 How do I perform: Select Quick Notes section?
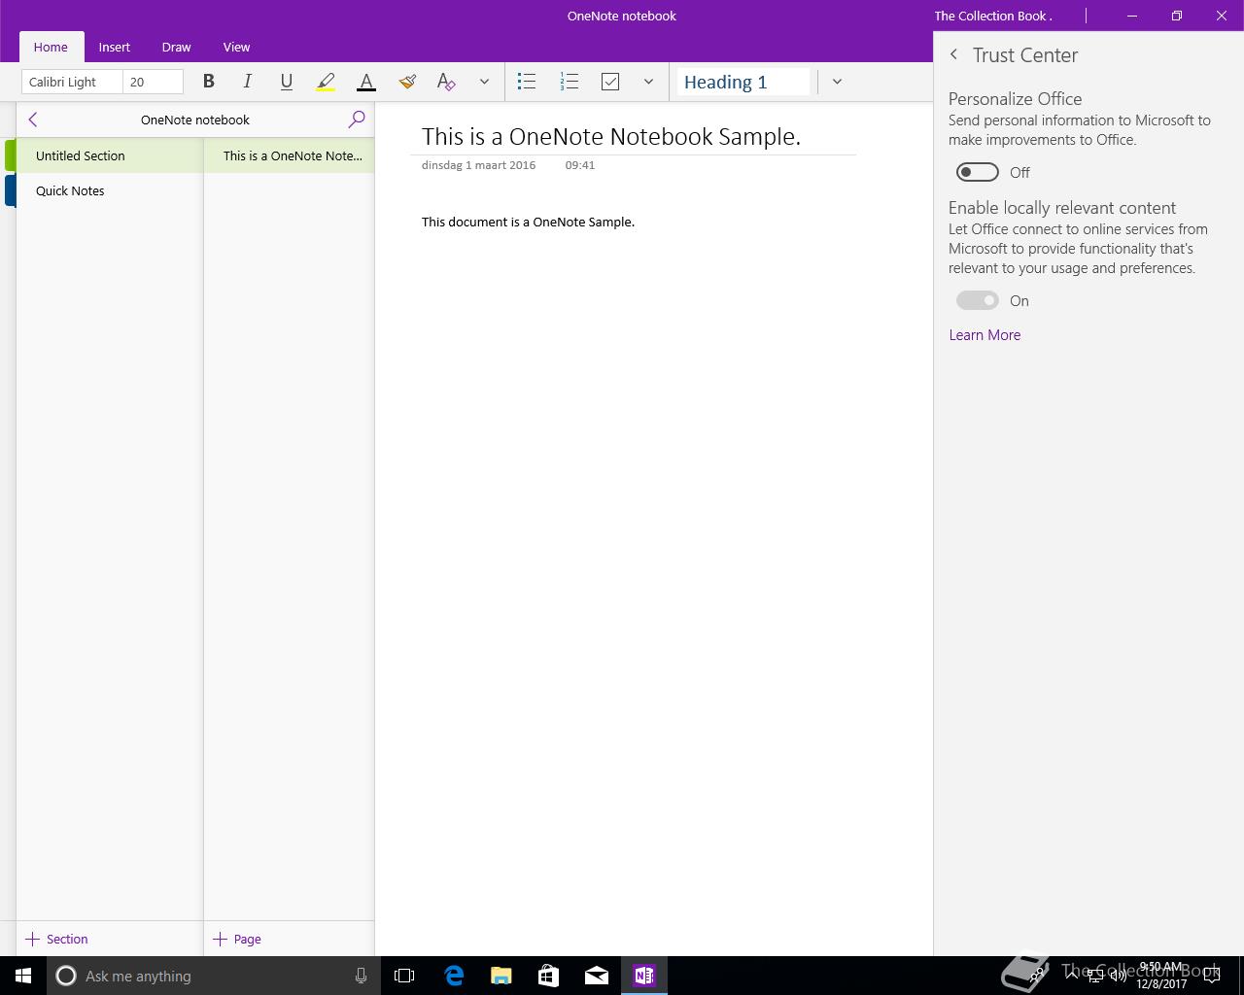click(109, 190)
